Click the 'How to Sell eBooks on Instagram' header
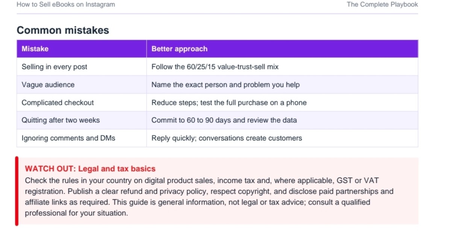 (66, 4)
